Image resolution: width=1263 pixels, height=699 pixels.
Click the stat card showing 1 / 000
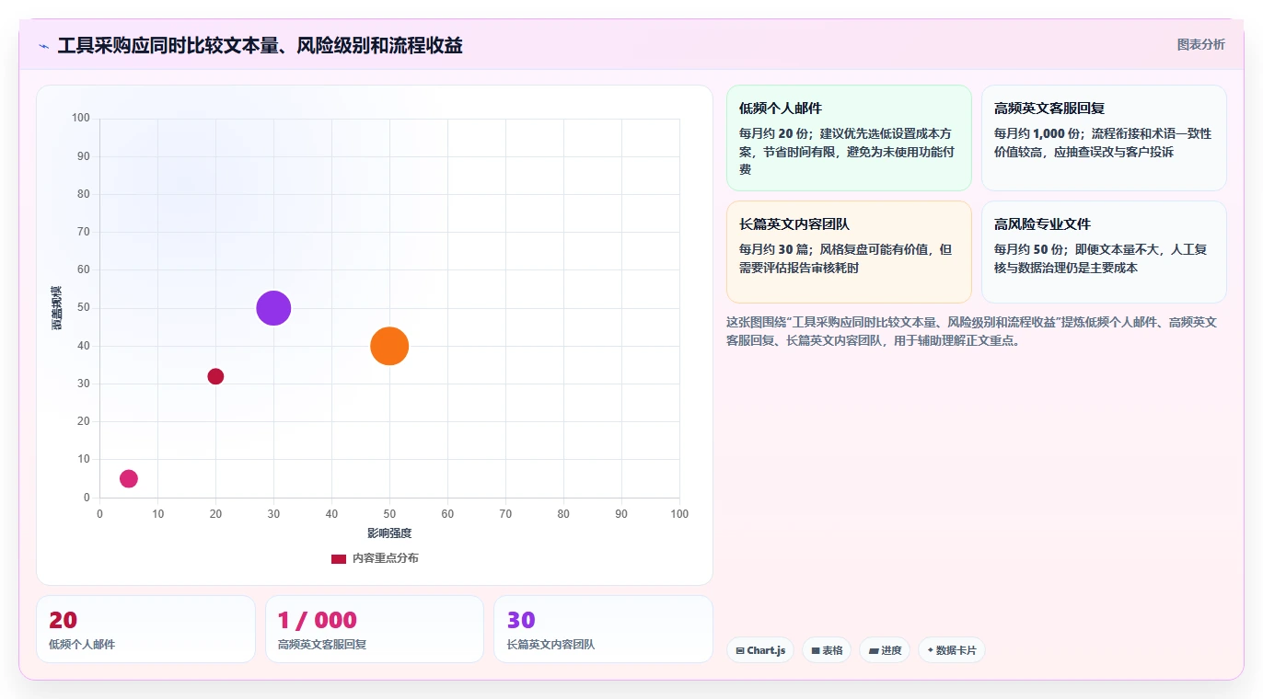pos(375,629)
